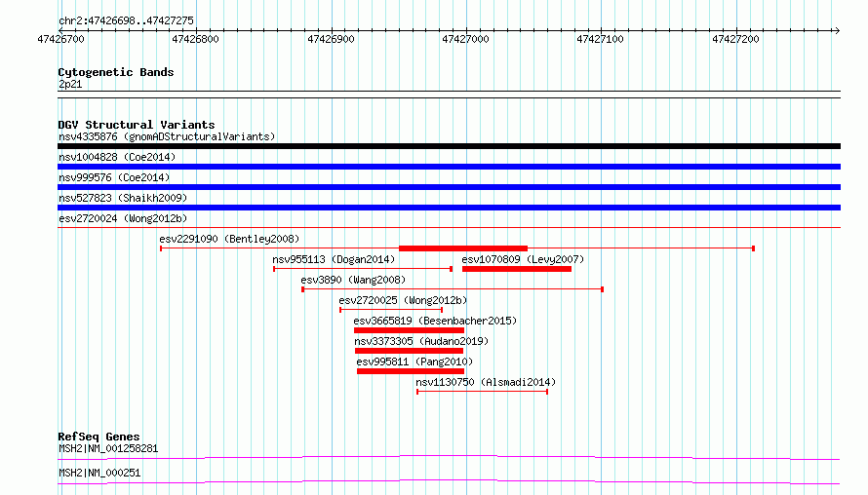This screenshot has height=495, width=868.
Task: Click the red bar under nsv3373305
Action: tap(409, 351)
